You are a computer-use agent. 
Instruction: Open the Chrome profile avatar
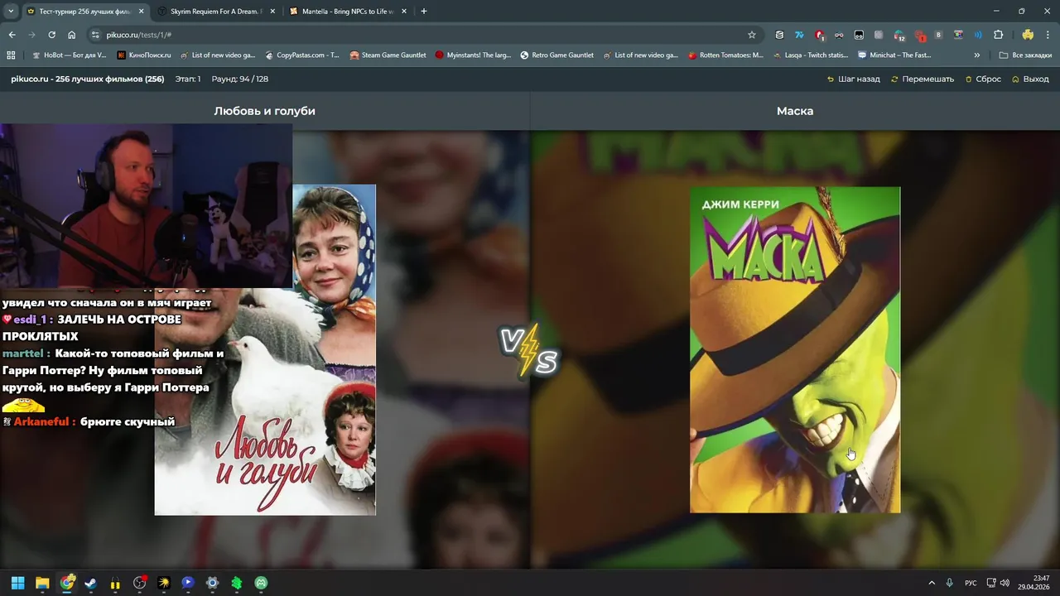pyautogui.click(x=1028, y=35)
